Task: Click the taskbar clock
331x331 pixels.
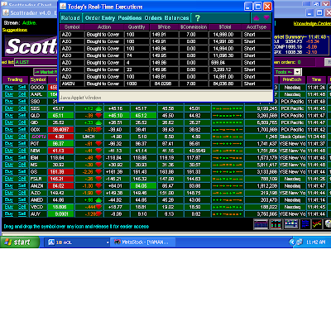Action: tap(316, 242)
